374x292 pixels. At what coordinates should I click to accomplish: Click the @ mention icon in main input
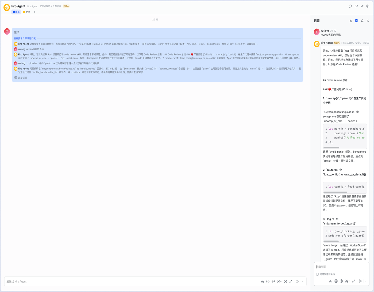coord(273,282)
